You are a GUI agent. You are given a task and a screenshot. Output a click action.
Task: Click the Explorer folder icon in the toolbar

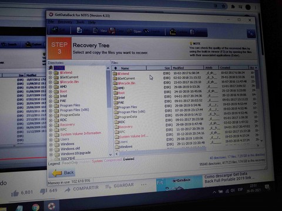[173, 32]
